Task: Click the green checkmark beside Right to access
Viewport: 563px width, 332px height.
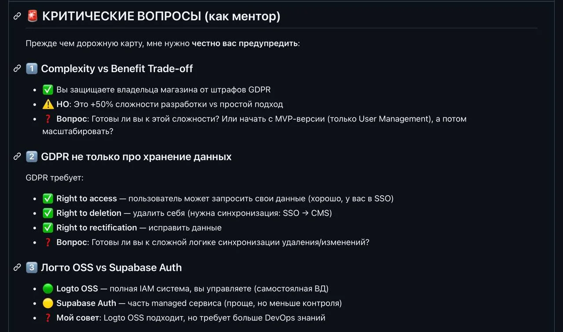Action: coord(48,198)
